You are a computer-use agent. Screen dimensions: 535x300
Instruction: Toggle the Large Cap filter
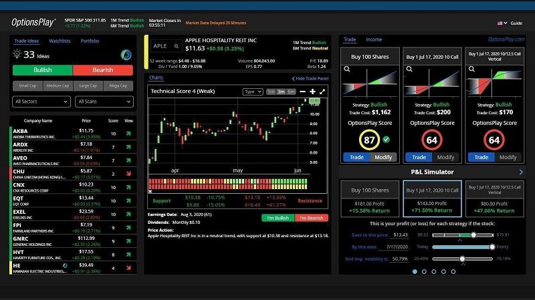point(88,86)
